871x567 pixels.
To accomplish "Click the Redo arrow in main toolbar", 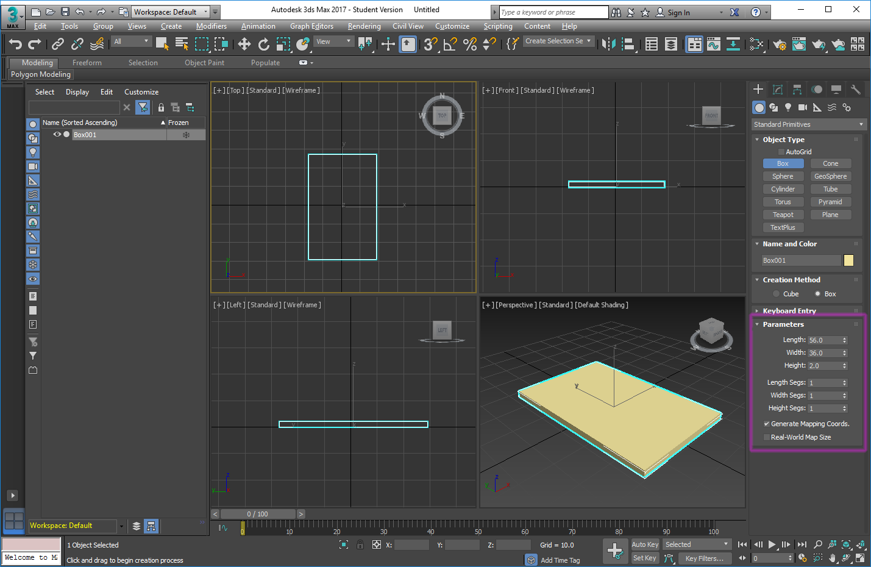I will 35,44.
